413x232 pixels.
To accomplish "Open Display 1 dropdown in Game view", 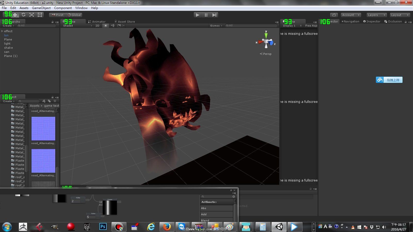I will 292,26.
